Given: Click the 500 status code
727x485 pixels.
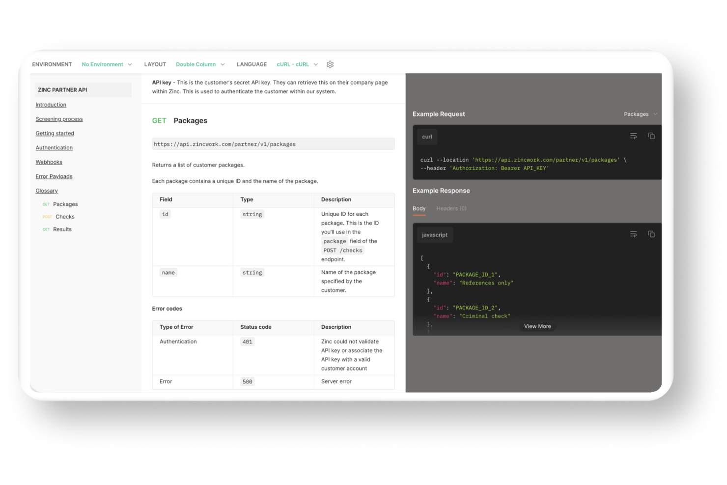Looking at the screenshot, I should 247,382.
